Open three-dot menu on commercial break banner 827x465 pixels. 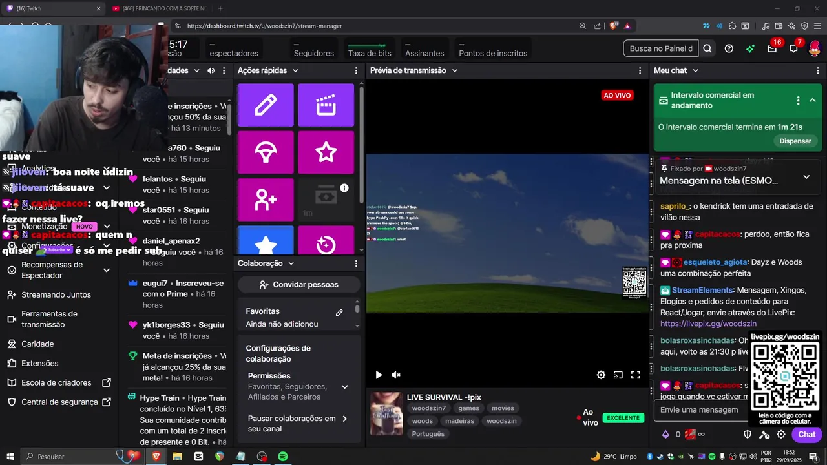(798, 100)
